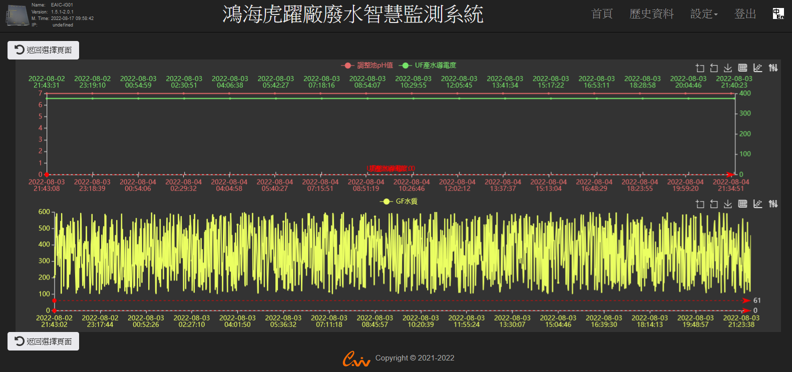
Task: Click red axis label 2022-08-03 21:43:08
Action: click(x=47, y=185)
